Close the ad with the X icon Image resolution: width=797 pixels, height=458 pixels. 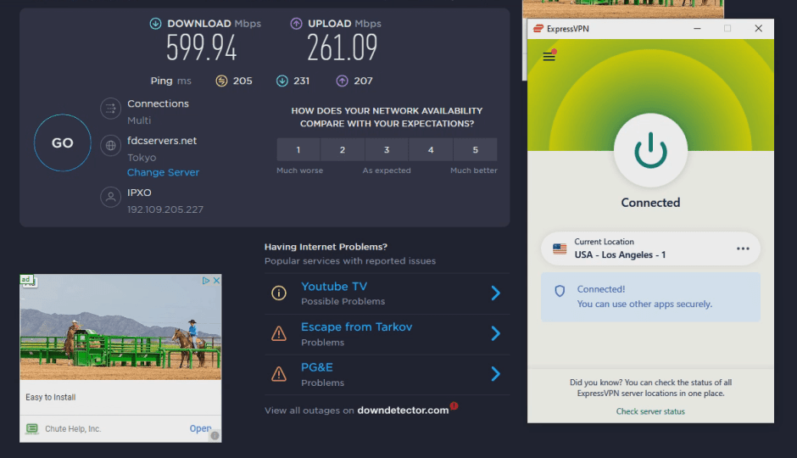216,281
